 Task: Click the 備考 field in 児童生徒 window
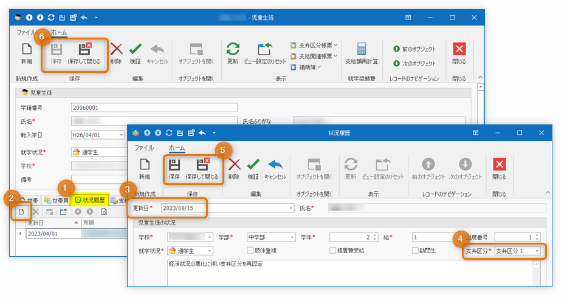99,180
